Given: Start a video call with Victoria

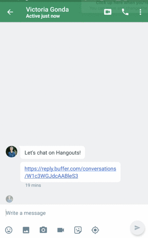Looking at the screenshot, I should [108, 12].
